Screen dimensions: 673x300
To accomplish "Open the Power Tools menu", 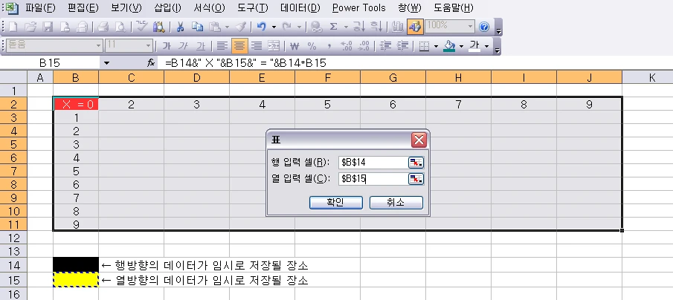I will tap(359, 7).
